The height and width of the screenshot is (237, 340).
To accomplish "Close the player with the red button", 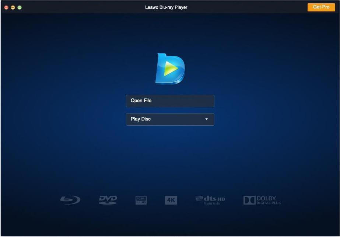I will pyautogui.click(x=6, y=7).
